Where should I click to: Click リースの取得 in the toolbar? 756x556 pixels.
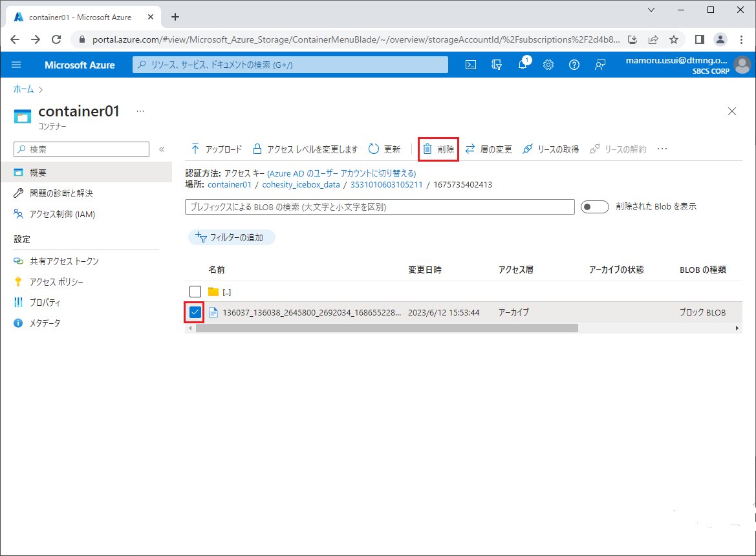(x=551, y=149)
